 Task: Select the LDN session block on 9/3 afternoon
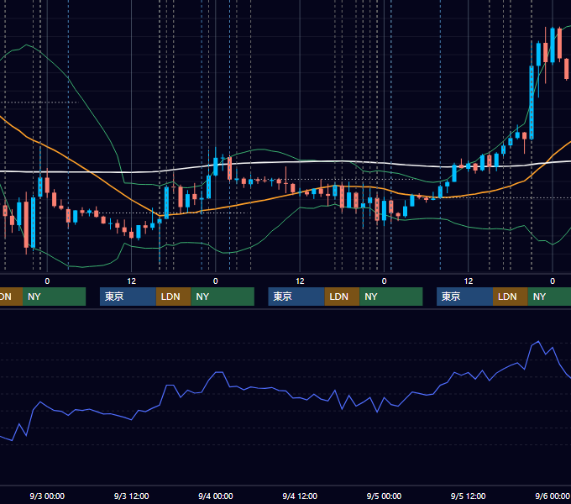(x=173, y=297)
